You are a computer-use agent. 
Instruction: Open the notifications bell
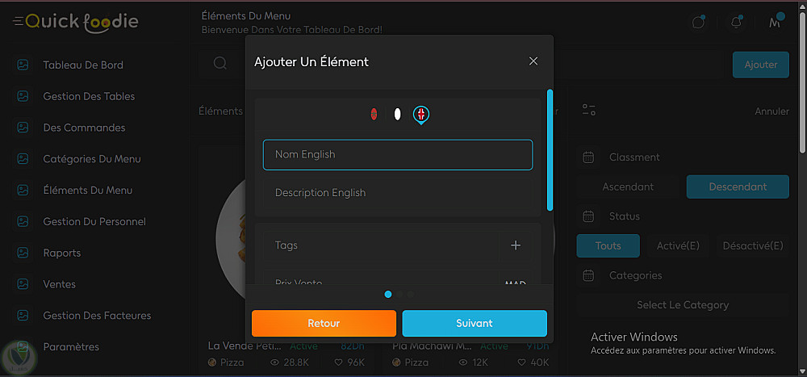[736, 23]
